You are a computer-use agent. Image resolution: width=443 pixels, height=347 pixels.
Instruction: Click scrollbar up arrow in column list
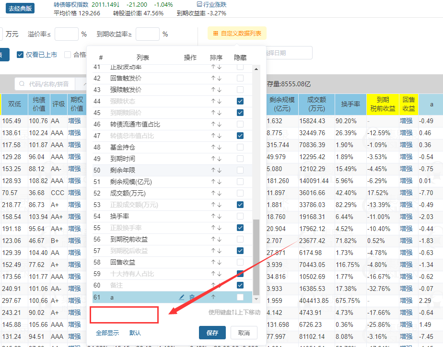256,69
